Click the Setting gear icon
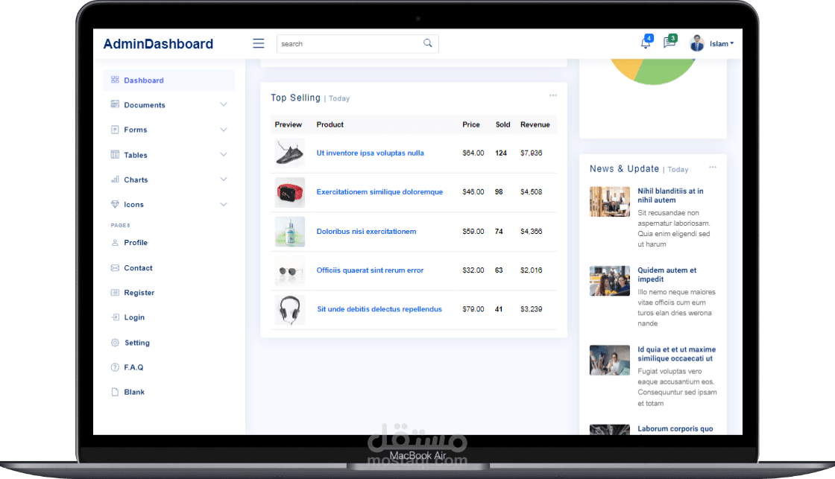Viewport: 835px width, 479px height. click(x=115, y=342)
